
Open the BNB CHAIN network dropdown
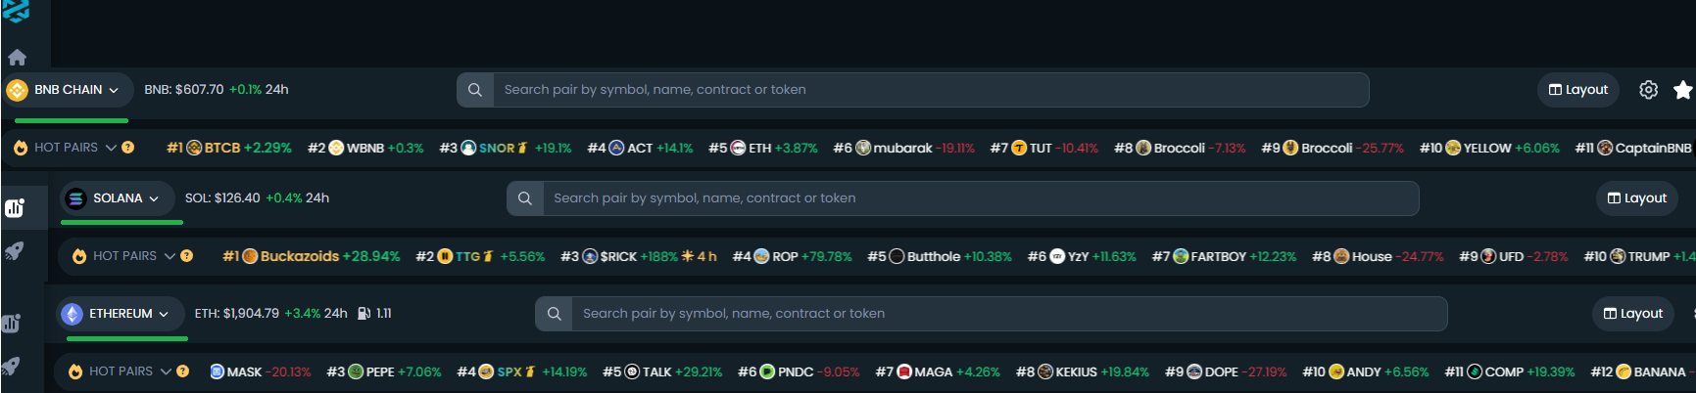point(67,89)
